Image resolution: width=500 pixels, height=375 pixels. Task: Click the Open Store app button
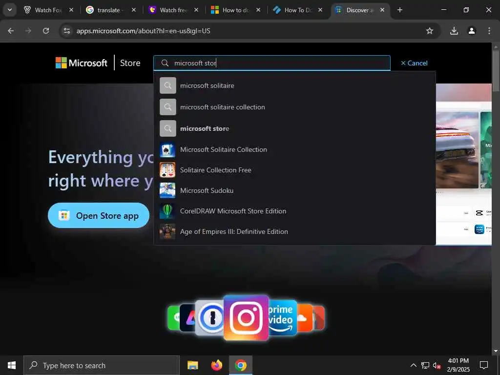tap(99, 215)
